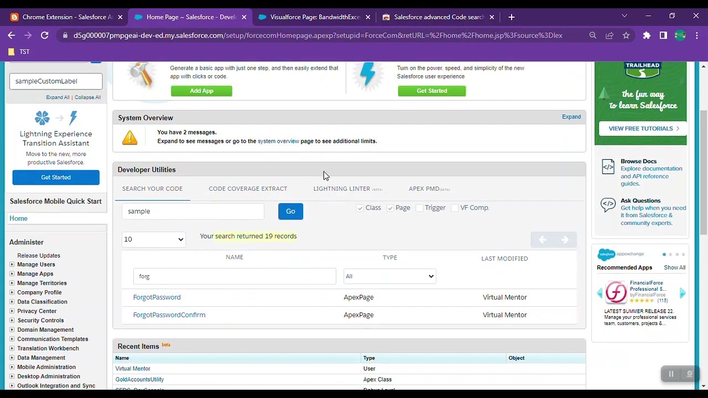The height and width of the screenshot is (398, 708).
Task: Click the share page icon in address bar
Action: click(x=610, y=35)
